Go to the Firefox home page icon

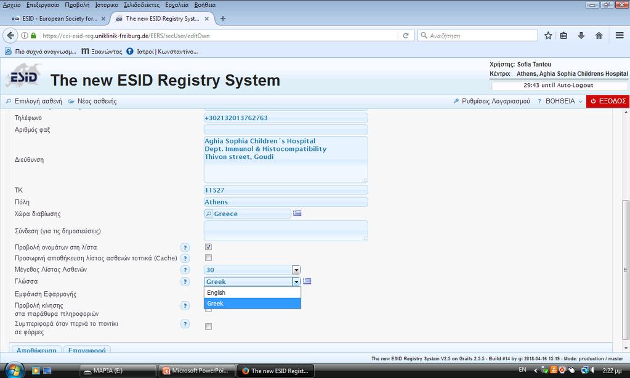[x=599, y=35]
